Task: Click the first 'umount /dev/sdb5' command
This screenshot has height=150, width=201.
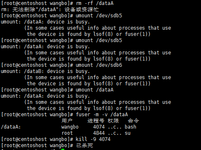Action: click(x=99, y=16)
